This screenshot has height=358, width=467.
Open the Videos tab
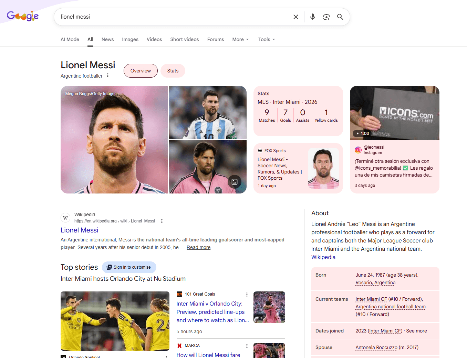[x=154, y=39]
